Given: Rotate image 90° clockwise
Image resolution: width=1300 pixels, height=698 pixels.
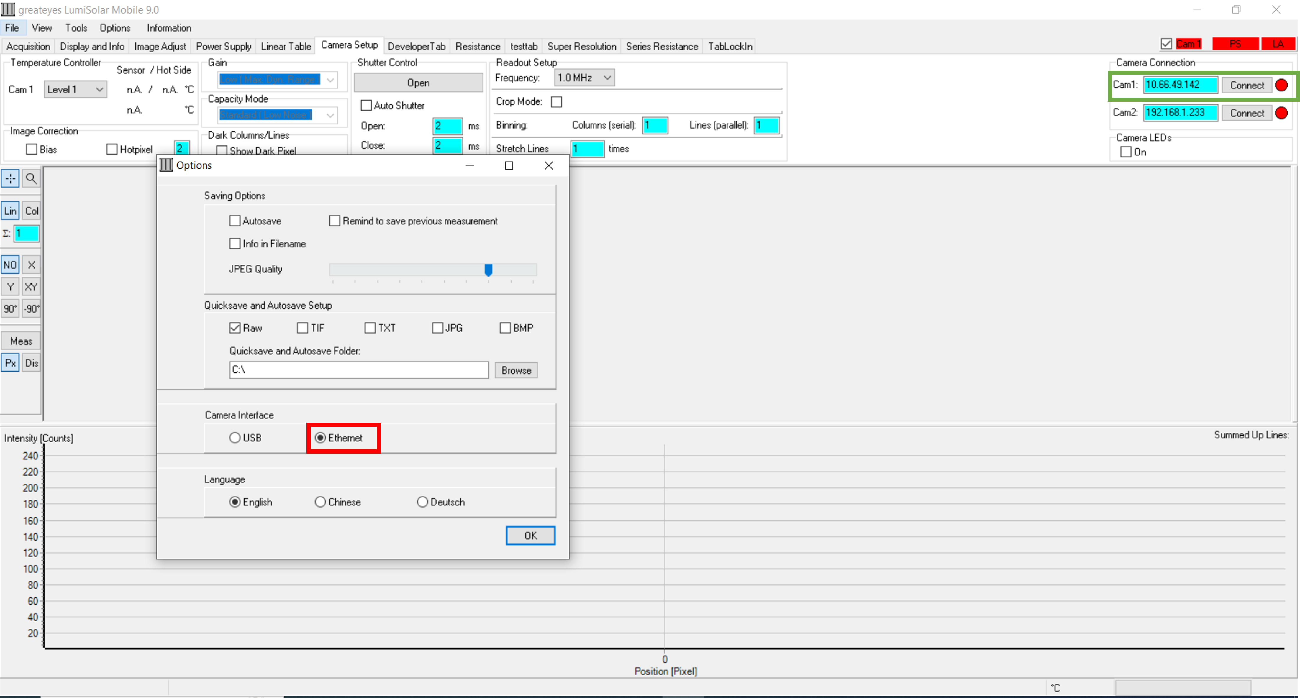Looking at the screenshot, I should pos(10,309).
